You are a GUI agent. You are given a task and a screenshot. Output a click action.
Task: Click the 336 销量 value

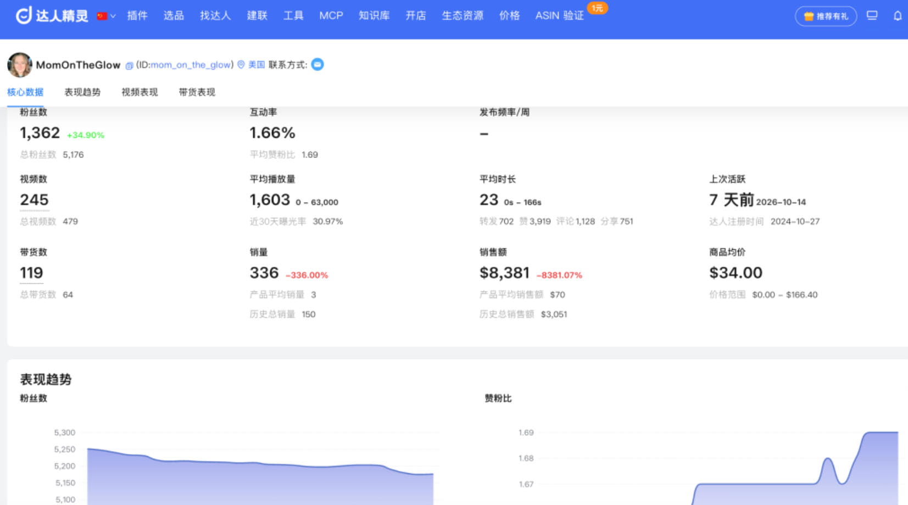[x=264, y=273]
